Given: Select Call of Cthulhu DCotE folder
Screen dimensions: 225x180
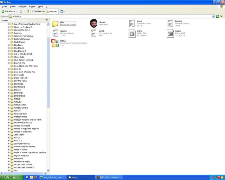Looking at the screenshot, I should [23, 54].
